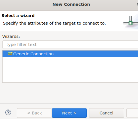Click the type filter text placeholder

[x=22, y=45]
